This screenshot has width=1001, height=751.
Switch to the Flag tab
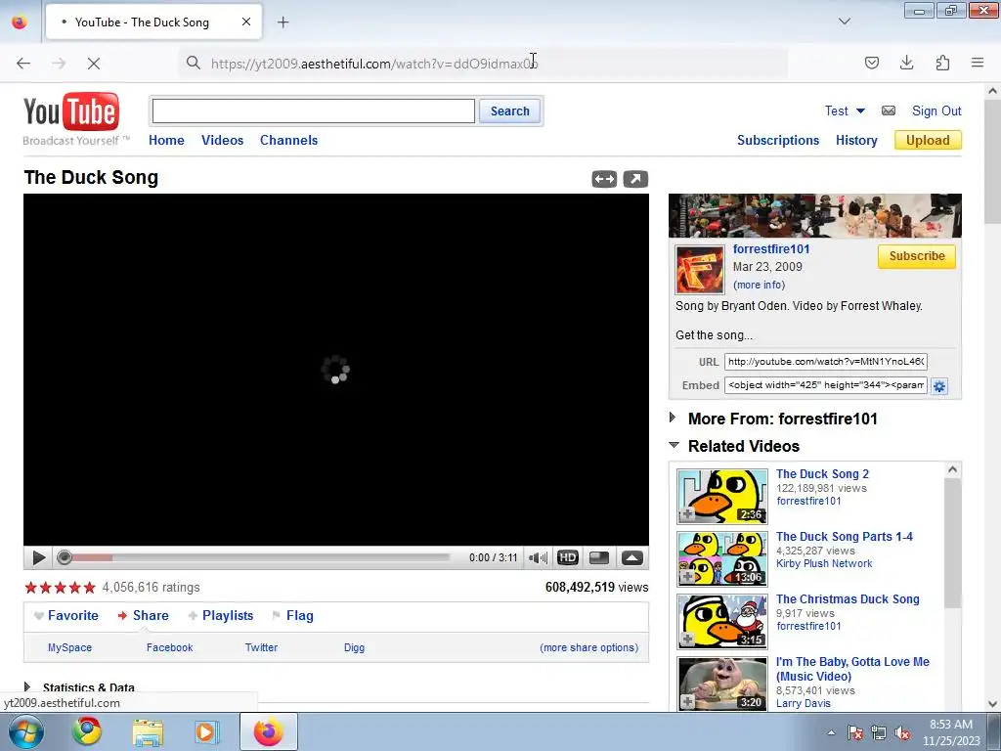[x=292, y=616]
